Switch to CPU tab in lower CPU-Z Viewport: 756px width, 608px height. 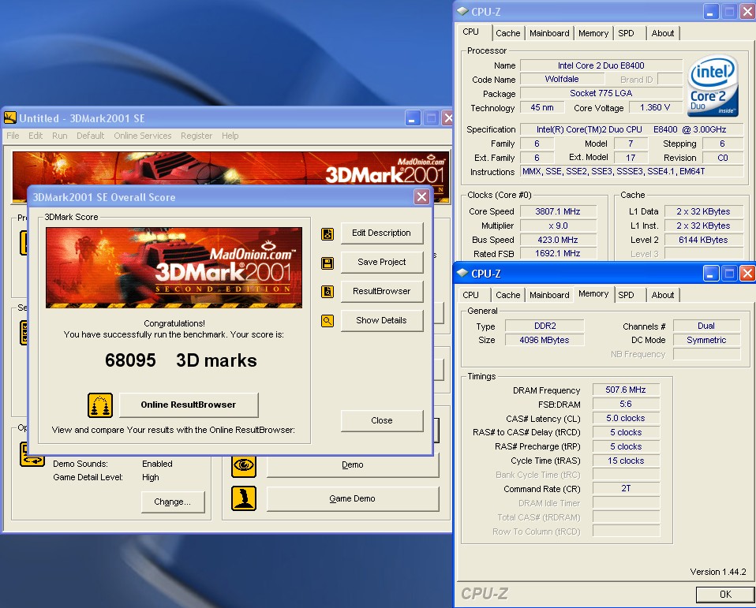470,295
